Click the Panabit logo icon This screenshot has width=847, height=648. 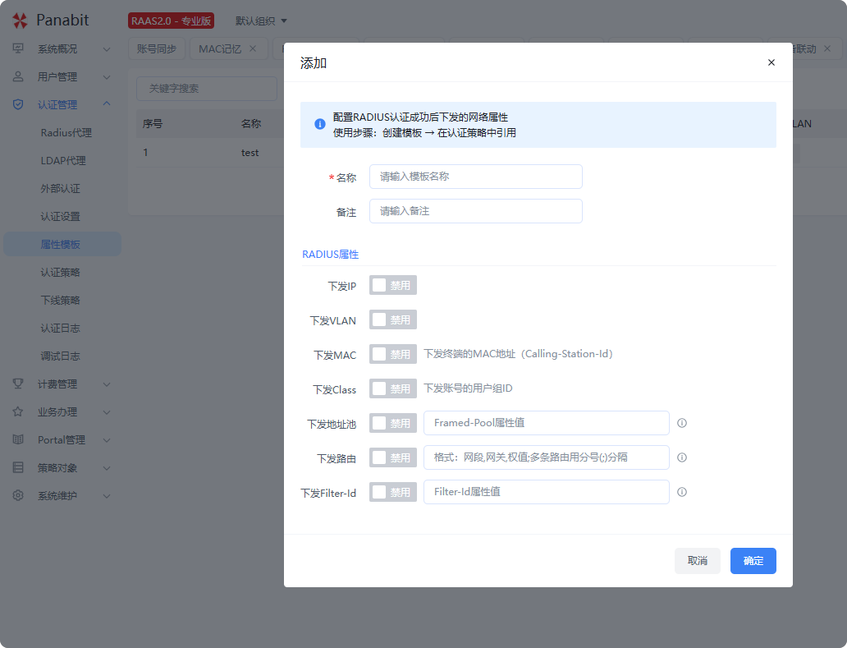pos(20,21)
